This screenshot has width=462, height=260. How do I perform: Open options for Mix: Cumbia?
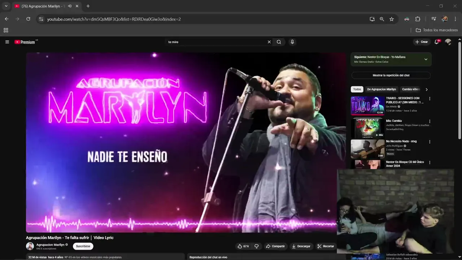pyautogui.click(x=430, y=121)
